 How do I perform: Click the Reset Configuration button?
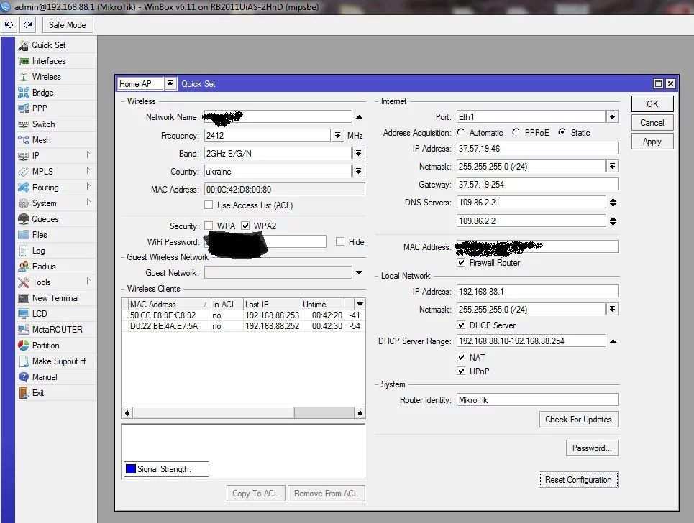pyautogui.click(x=578, y=480)
